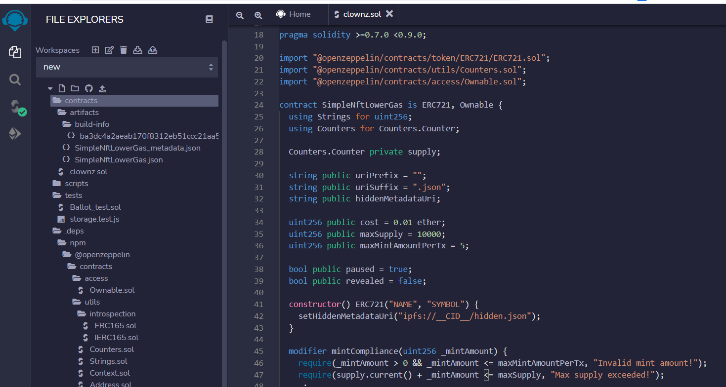Zoom out the editor font size
Screen dimensions: 726x387
point(240,15)
